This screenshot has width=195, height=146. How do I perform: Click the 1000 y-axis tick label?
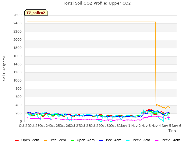[x=18, y=80]
